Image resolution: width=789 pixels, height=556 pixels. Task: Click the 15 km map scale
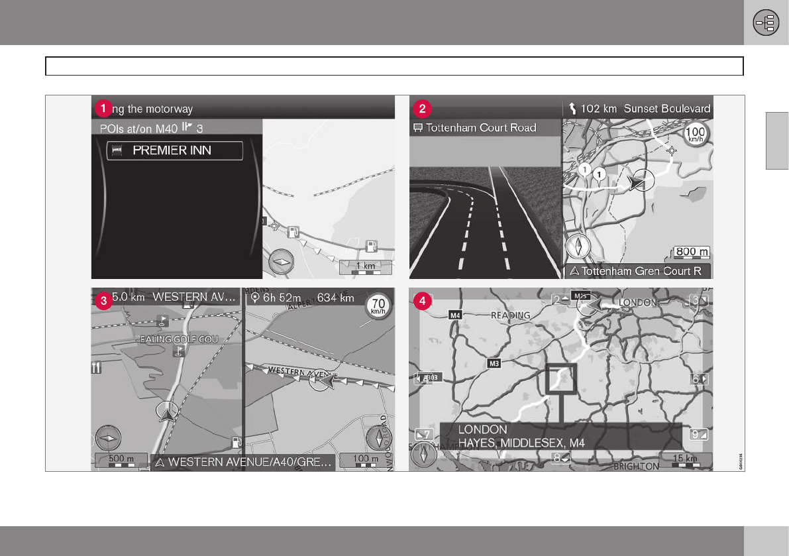pos(686,460)
